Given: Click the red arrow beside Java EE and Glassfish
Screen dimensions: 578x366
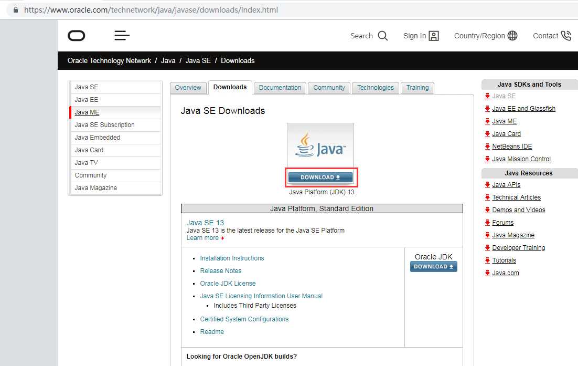Looking at the screenshot, I should tap(487, 109).
